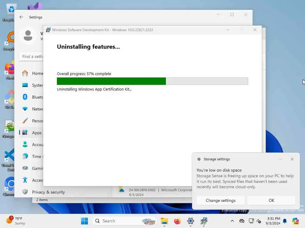Click the Time & language clock icon

point(25,156)
